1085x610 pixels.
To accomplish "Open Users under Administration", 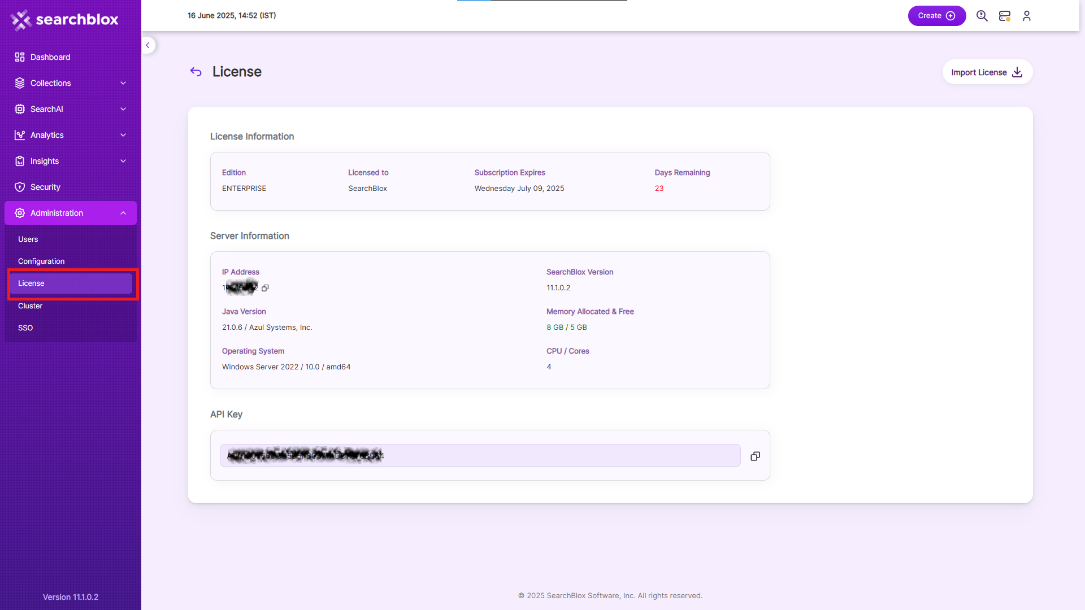I will pos(71,239).
